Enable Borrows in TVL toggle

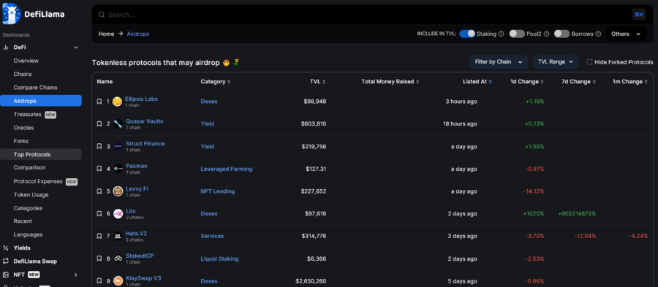[x=562, y=34]
